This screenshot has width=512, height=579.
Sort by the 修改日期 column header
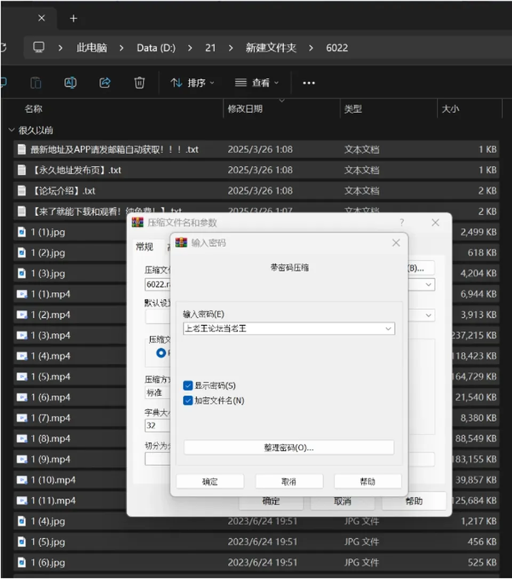coord(245,109)
